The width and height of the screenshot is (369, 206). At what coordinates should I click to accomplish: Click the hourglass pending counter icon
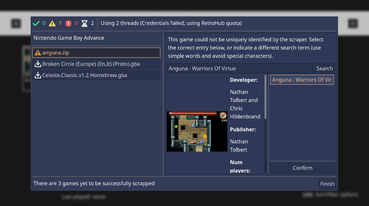[x=85, y=23]
